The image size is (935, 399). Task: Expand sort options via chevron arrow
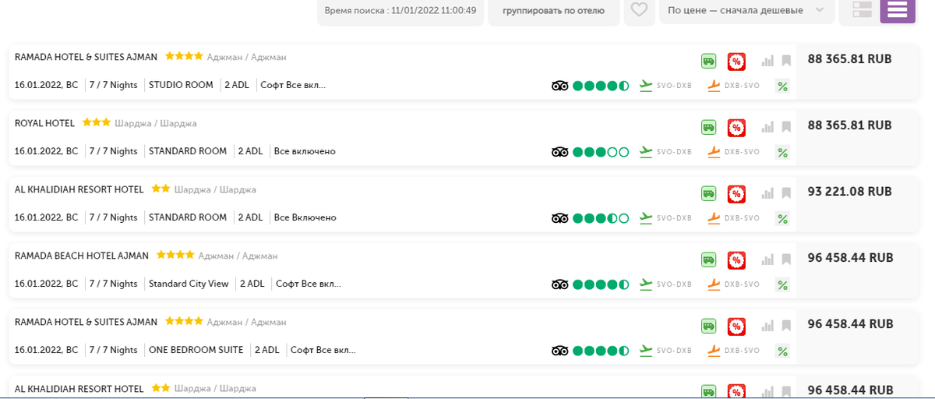click(820, 10)
